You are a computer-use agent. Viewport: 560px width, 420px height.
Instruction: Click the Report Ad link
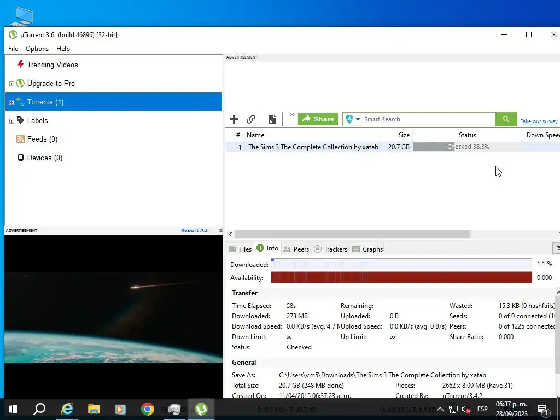point(194,230)
